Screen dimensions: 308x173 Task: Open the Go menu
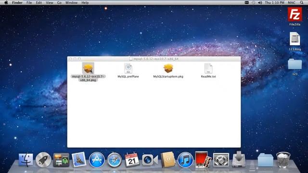point(59,2)
